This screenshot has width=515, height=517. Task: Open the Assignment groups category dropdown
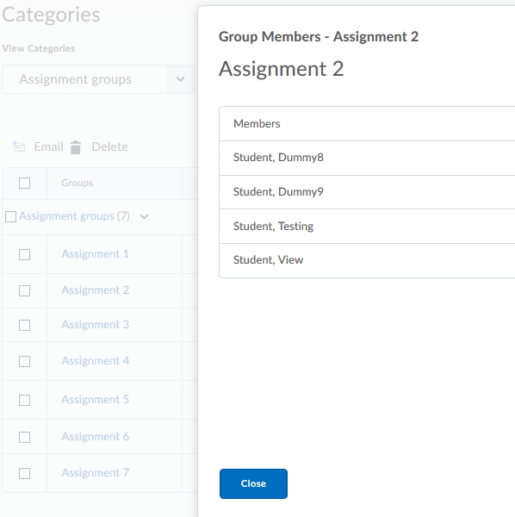(98, 79)
